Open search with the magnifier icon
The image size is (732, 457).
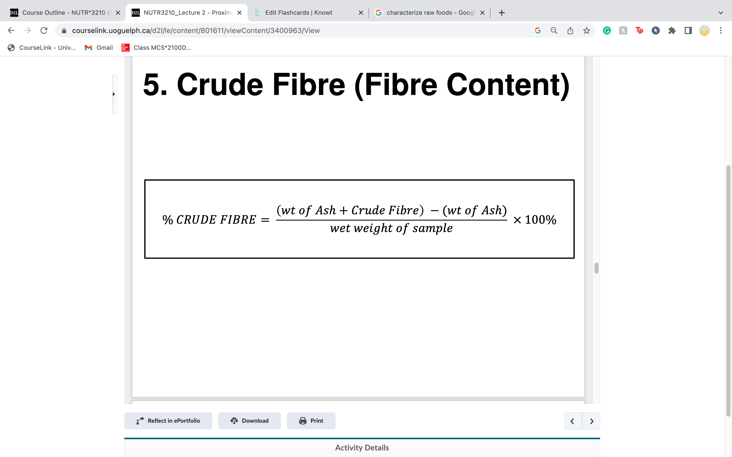(554, 30)
